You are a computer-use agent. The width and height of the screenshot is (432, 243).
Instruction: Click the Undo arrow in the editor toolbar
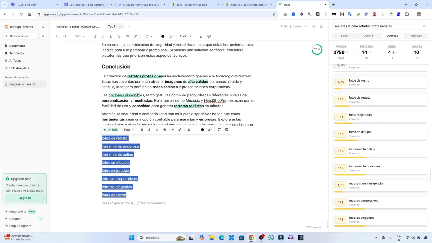(57, 36)
